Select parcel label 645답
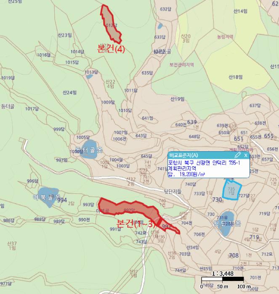The width and height of the screenshot is (279, 294). click(146, 156)
